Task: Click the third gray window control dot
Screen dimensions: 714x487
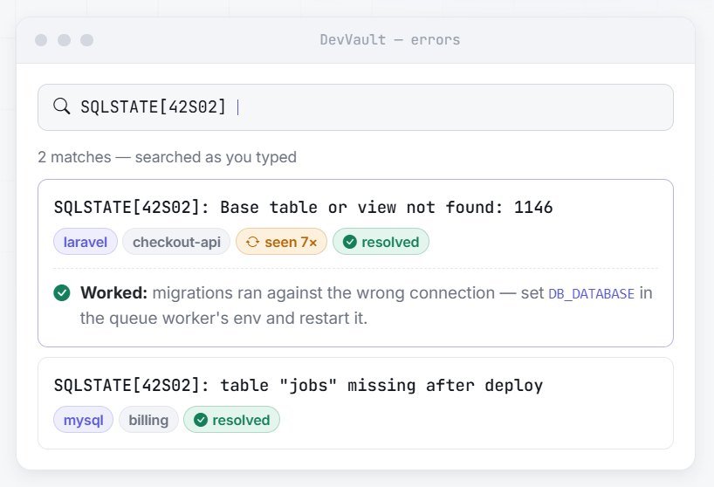Action: tap(87, 40)
